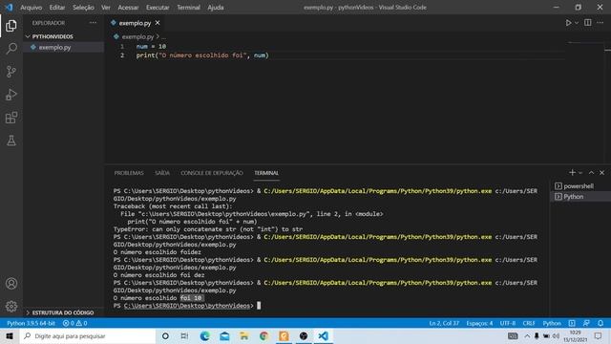This screenshot has height=344, width=611.
Task: Select the TERMINAL panel tab
Action: pyautogui.click(x=266, y=173)
